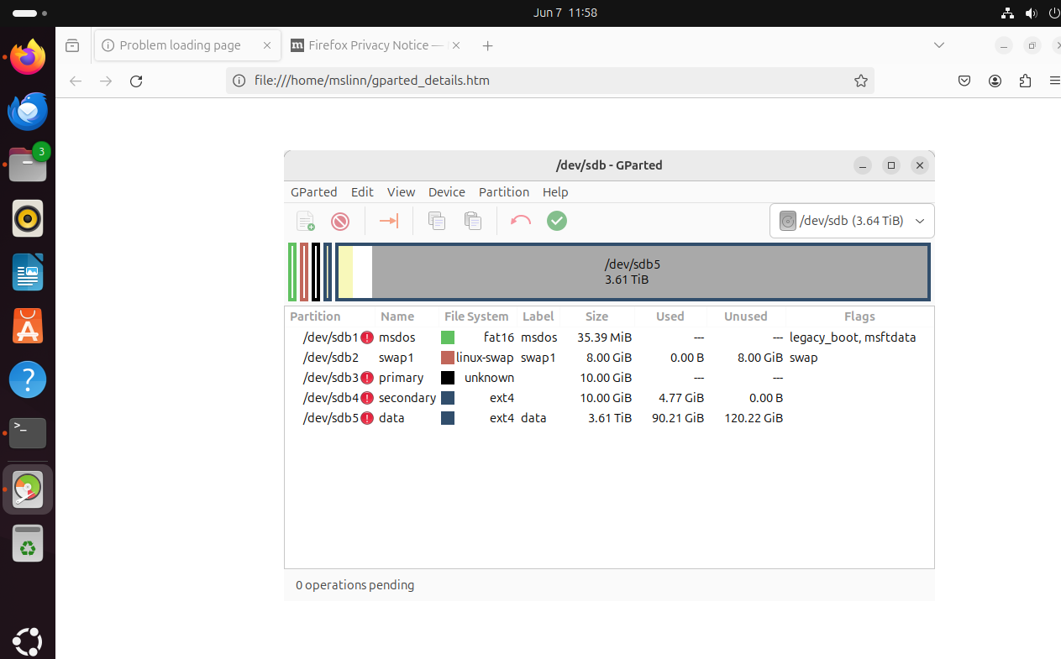Open the Partition menu

504,192
